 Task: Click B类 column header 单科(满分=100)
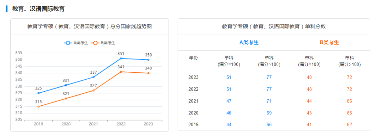click(x=309, y=61)
